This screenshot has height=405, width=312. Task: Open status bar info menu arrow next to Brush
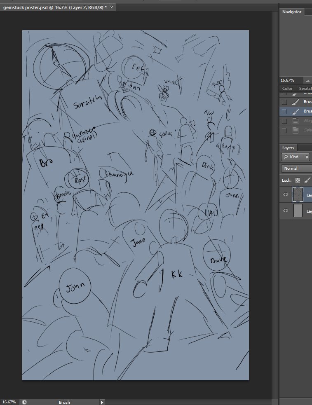pyautogui.click(x=102, y=403)
